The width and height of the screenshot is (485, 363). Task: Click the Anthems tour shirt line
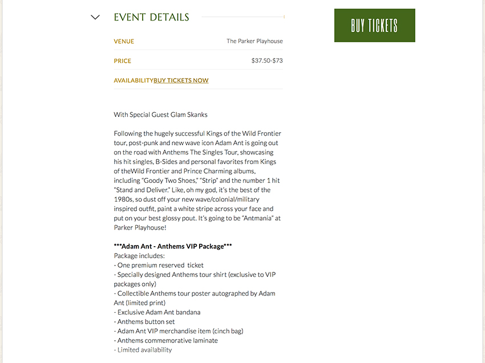195,275
